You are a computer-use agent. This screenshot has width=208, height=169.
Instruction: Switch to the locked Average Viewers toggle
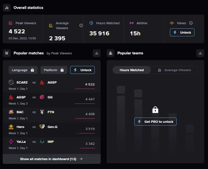[x=174, y=70]
